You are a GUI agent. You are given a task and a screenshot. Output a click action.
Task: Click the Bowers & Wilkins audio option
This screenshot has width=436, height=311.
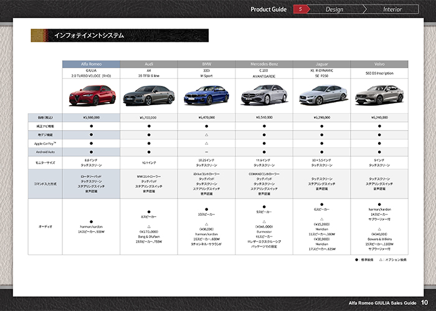(379, 239)
